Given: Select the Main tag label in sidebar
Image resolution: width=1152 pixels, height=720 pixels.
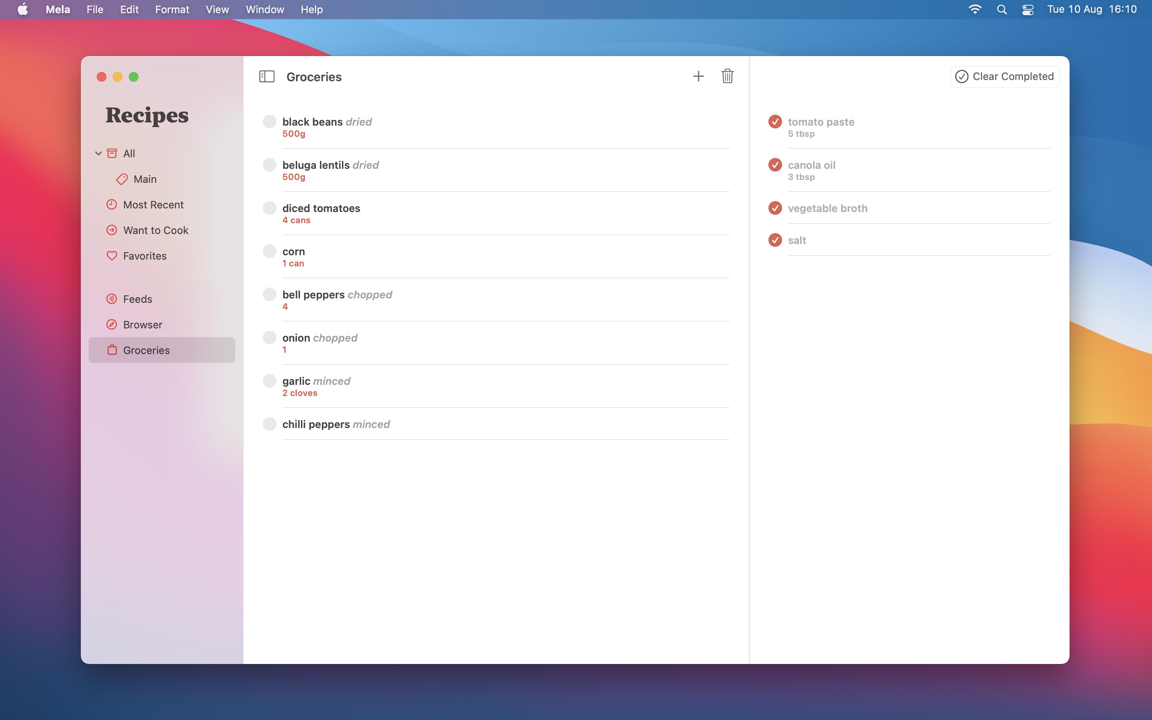Looking at the screenshot, I should (x=145, y=179).
